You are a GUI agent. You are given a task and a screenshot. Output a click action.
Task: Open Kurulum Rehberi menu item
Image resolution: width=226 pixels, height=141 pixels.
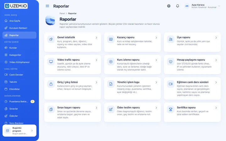[19, 28]
